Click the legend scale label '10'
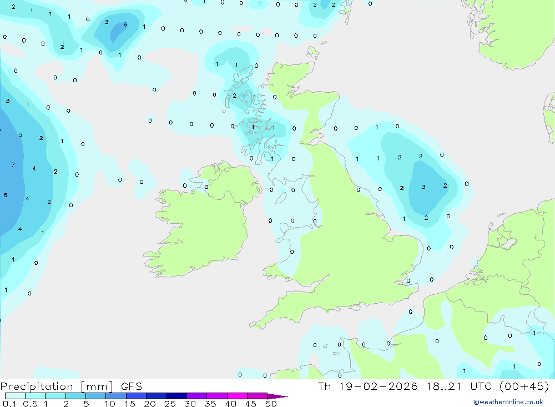 pyautogui.click(x=110, y=404)
